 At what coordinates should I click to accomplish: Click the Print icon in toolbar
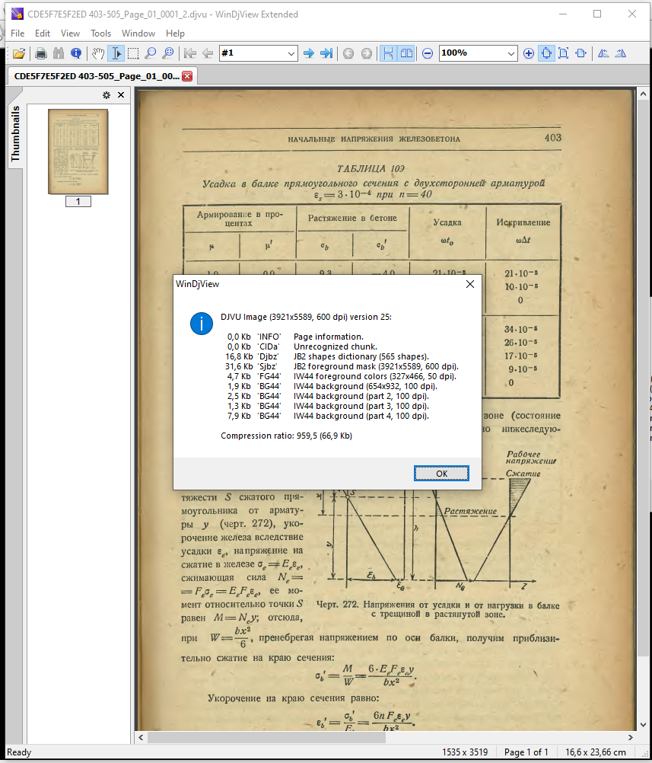tap(41, 53)
